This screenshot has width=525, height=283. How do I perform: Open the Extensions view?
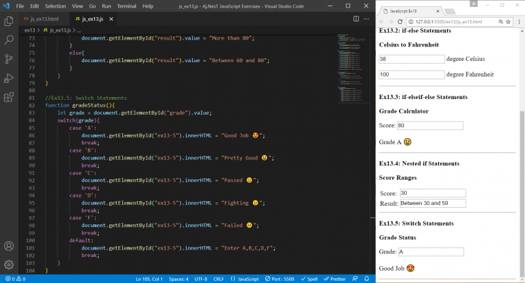(x=9, y=97)
